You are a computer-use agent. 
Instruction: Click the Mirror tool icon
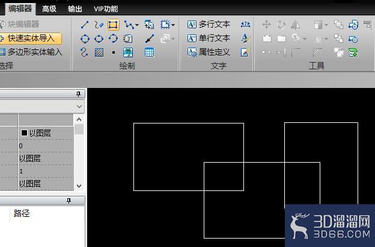pos(295,25)
